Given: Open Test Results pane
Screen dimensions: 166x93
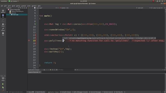Looking at the screenshot, I should pos(118,92).
